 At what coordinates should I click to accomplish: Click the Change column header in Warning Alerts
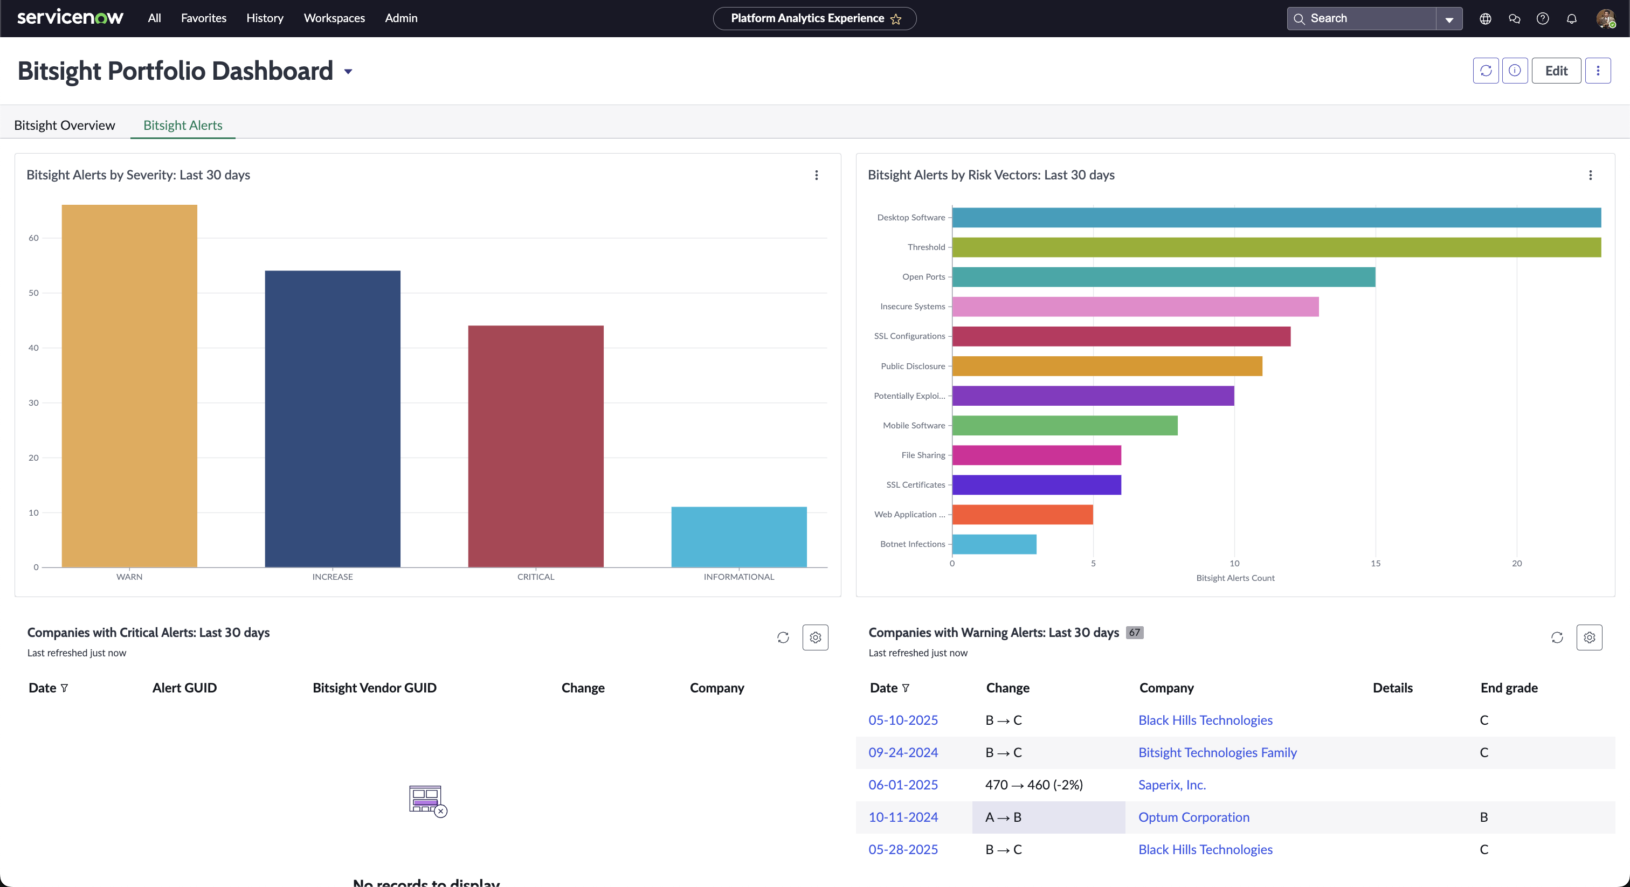1007,688
